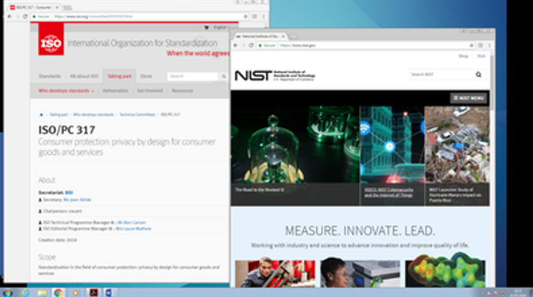The image size is (533, 297).
Task: Close the National Institute of Standards tab
Action: (x=283, y=36)
